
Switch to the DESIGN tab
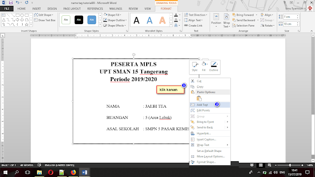click(52, 9)
